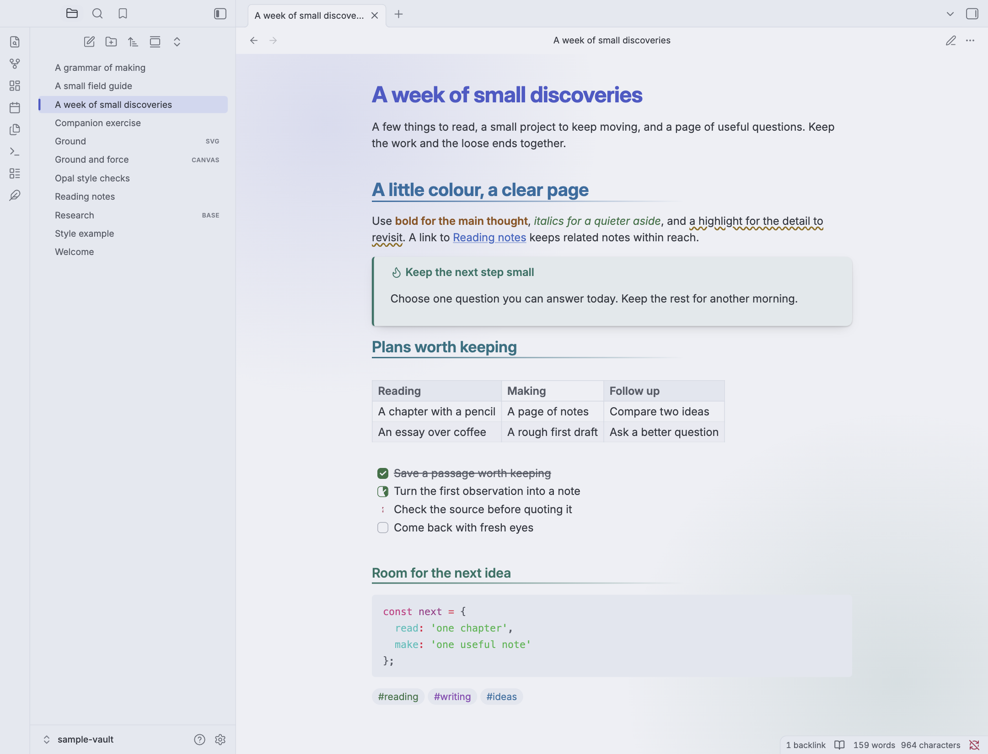Collapse the left sidebar toggle
The width and height of the screenshot is (988, 754).
tap(220, 14)
